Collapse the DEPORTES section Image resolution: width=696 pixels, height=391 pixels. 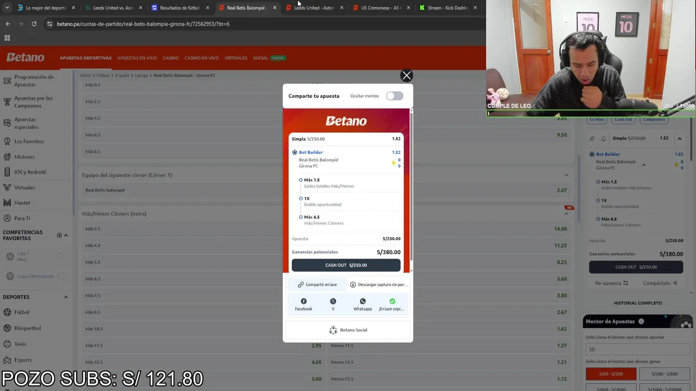66,297
